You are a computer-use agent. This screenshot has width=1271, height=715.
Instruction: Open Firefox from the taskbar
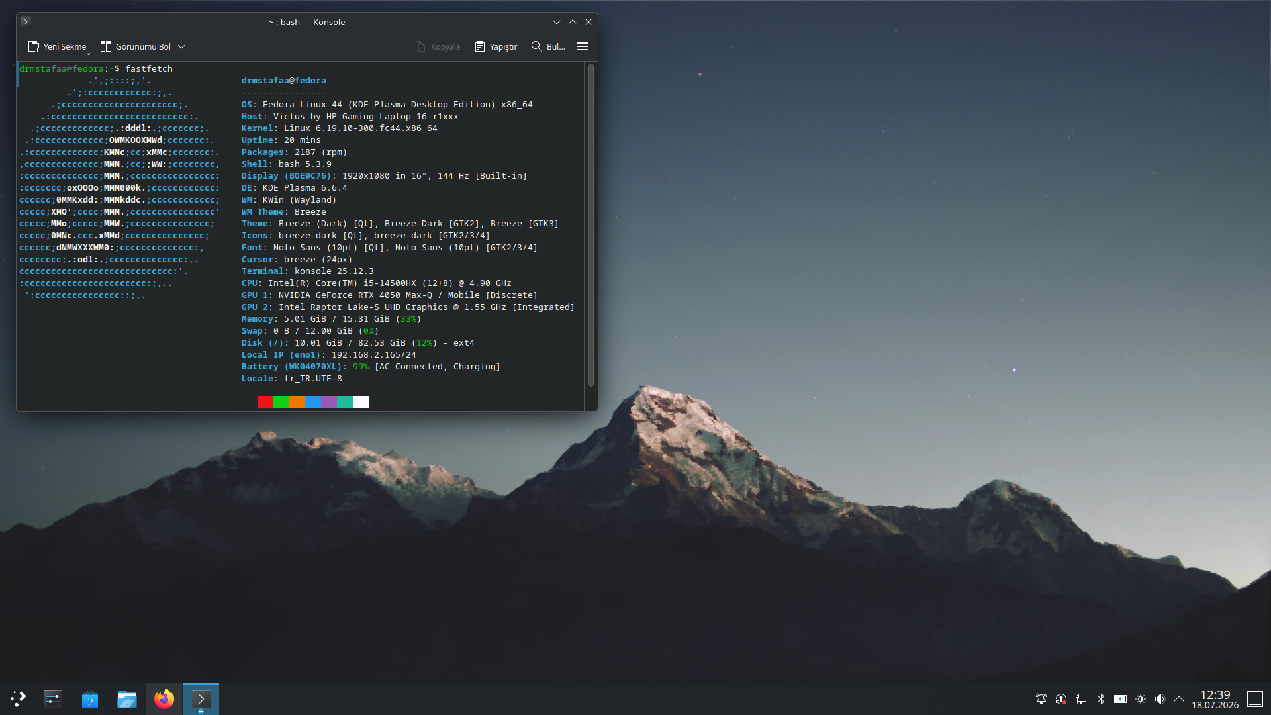[x=164, y=698]
